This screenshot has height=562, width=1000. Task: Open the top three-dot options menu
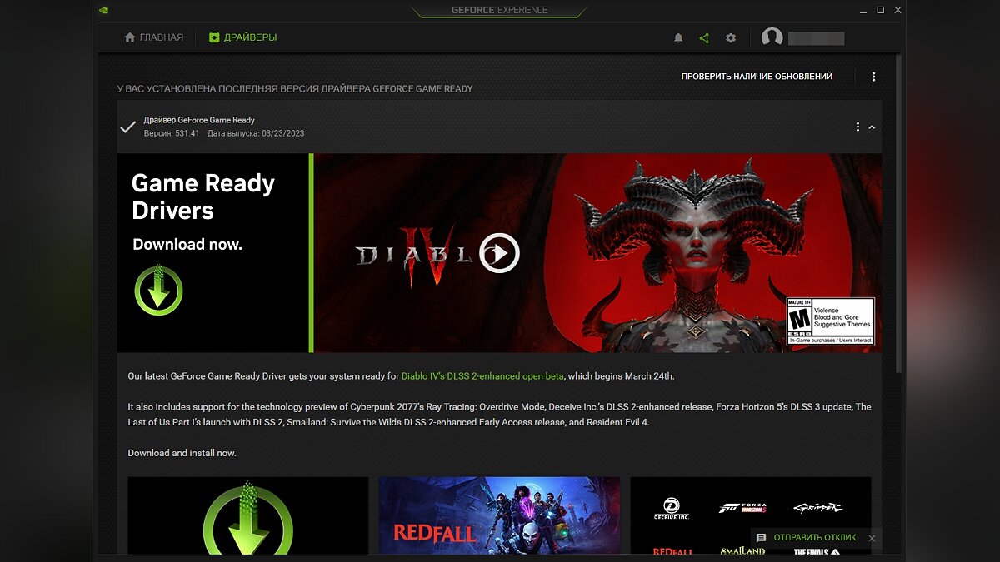tap(873, 77)
